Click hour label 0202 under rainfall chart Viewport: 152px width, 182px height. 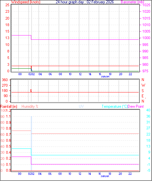31,174
